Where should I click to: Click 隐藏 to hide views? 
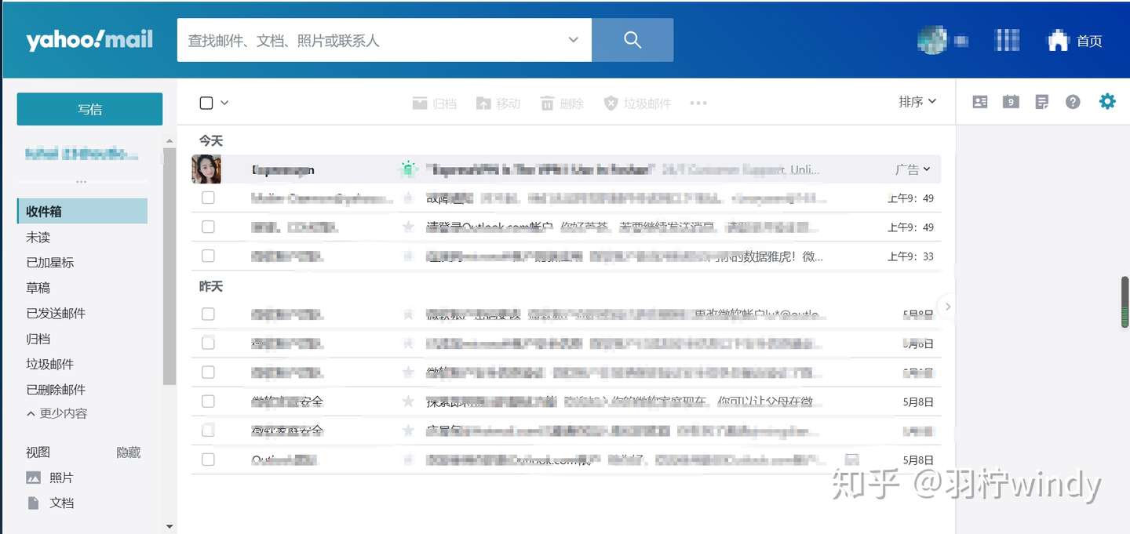(129, 452)
